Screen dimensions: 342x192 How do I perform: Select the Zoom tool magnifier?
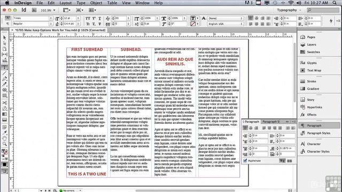5,144
